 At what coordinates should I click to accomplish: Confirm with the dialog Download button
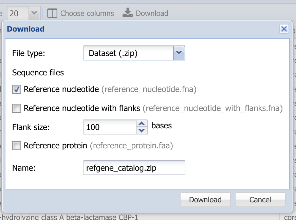(x=205, y=200)
